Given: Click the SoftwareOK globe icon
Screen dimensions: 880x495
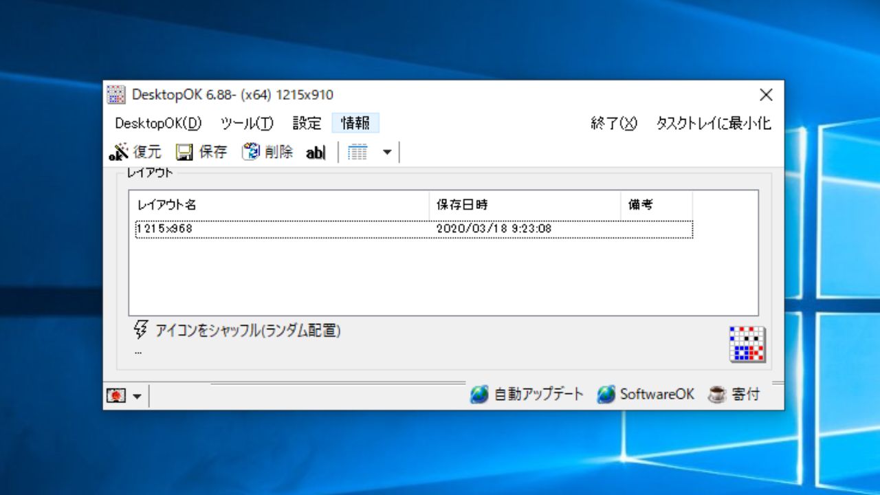Looking at the screenshot, I should point(606,395).
